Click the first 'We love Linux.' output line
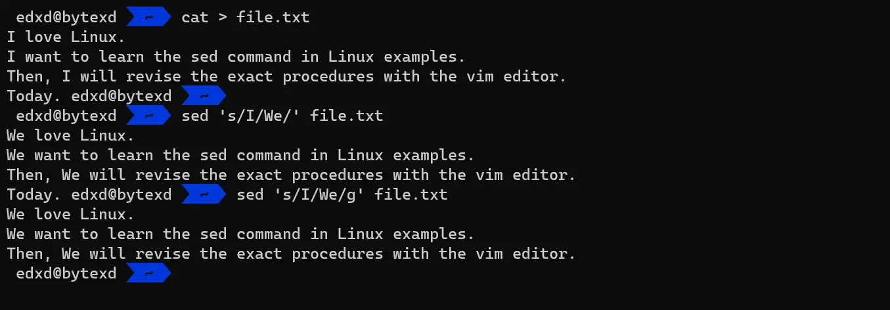The image size is (890, 310). 71,135
